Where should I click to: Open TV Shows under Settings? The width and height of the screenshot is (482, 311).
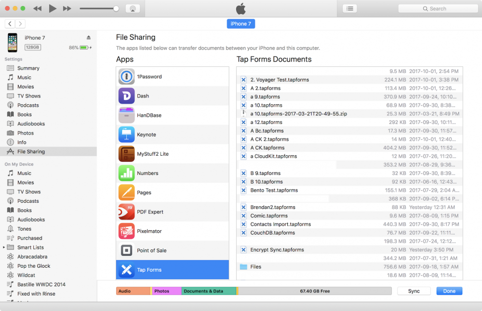click(x=48, y=96)
